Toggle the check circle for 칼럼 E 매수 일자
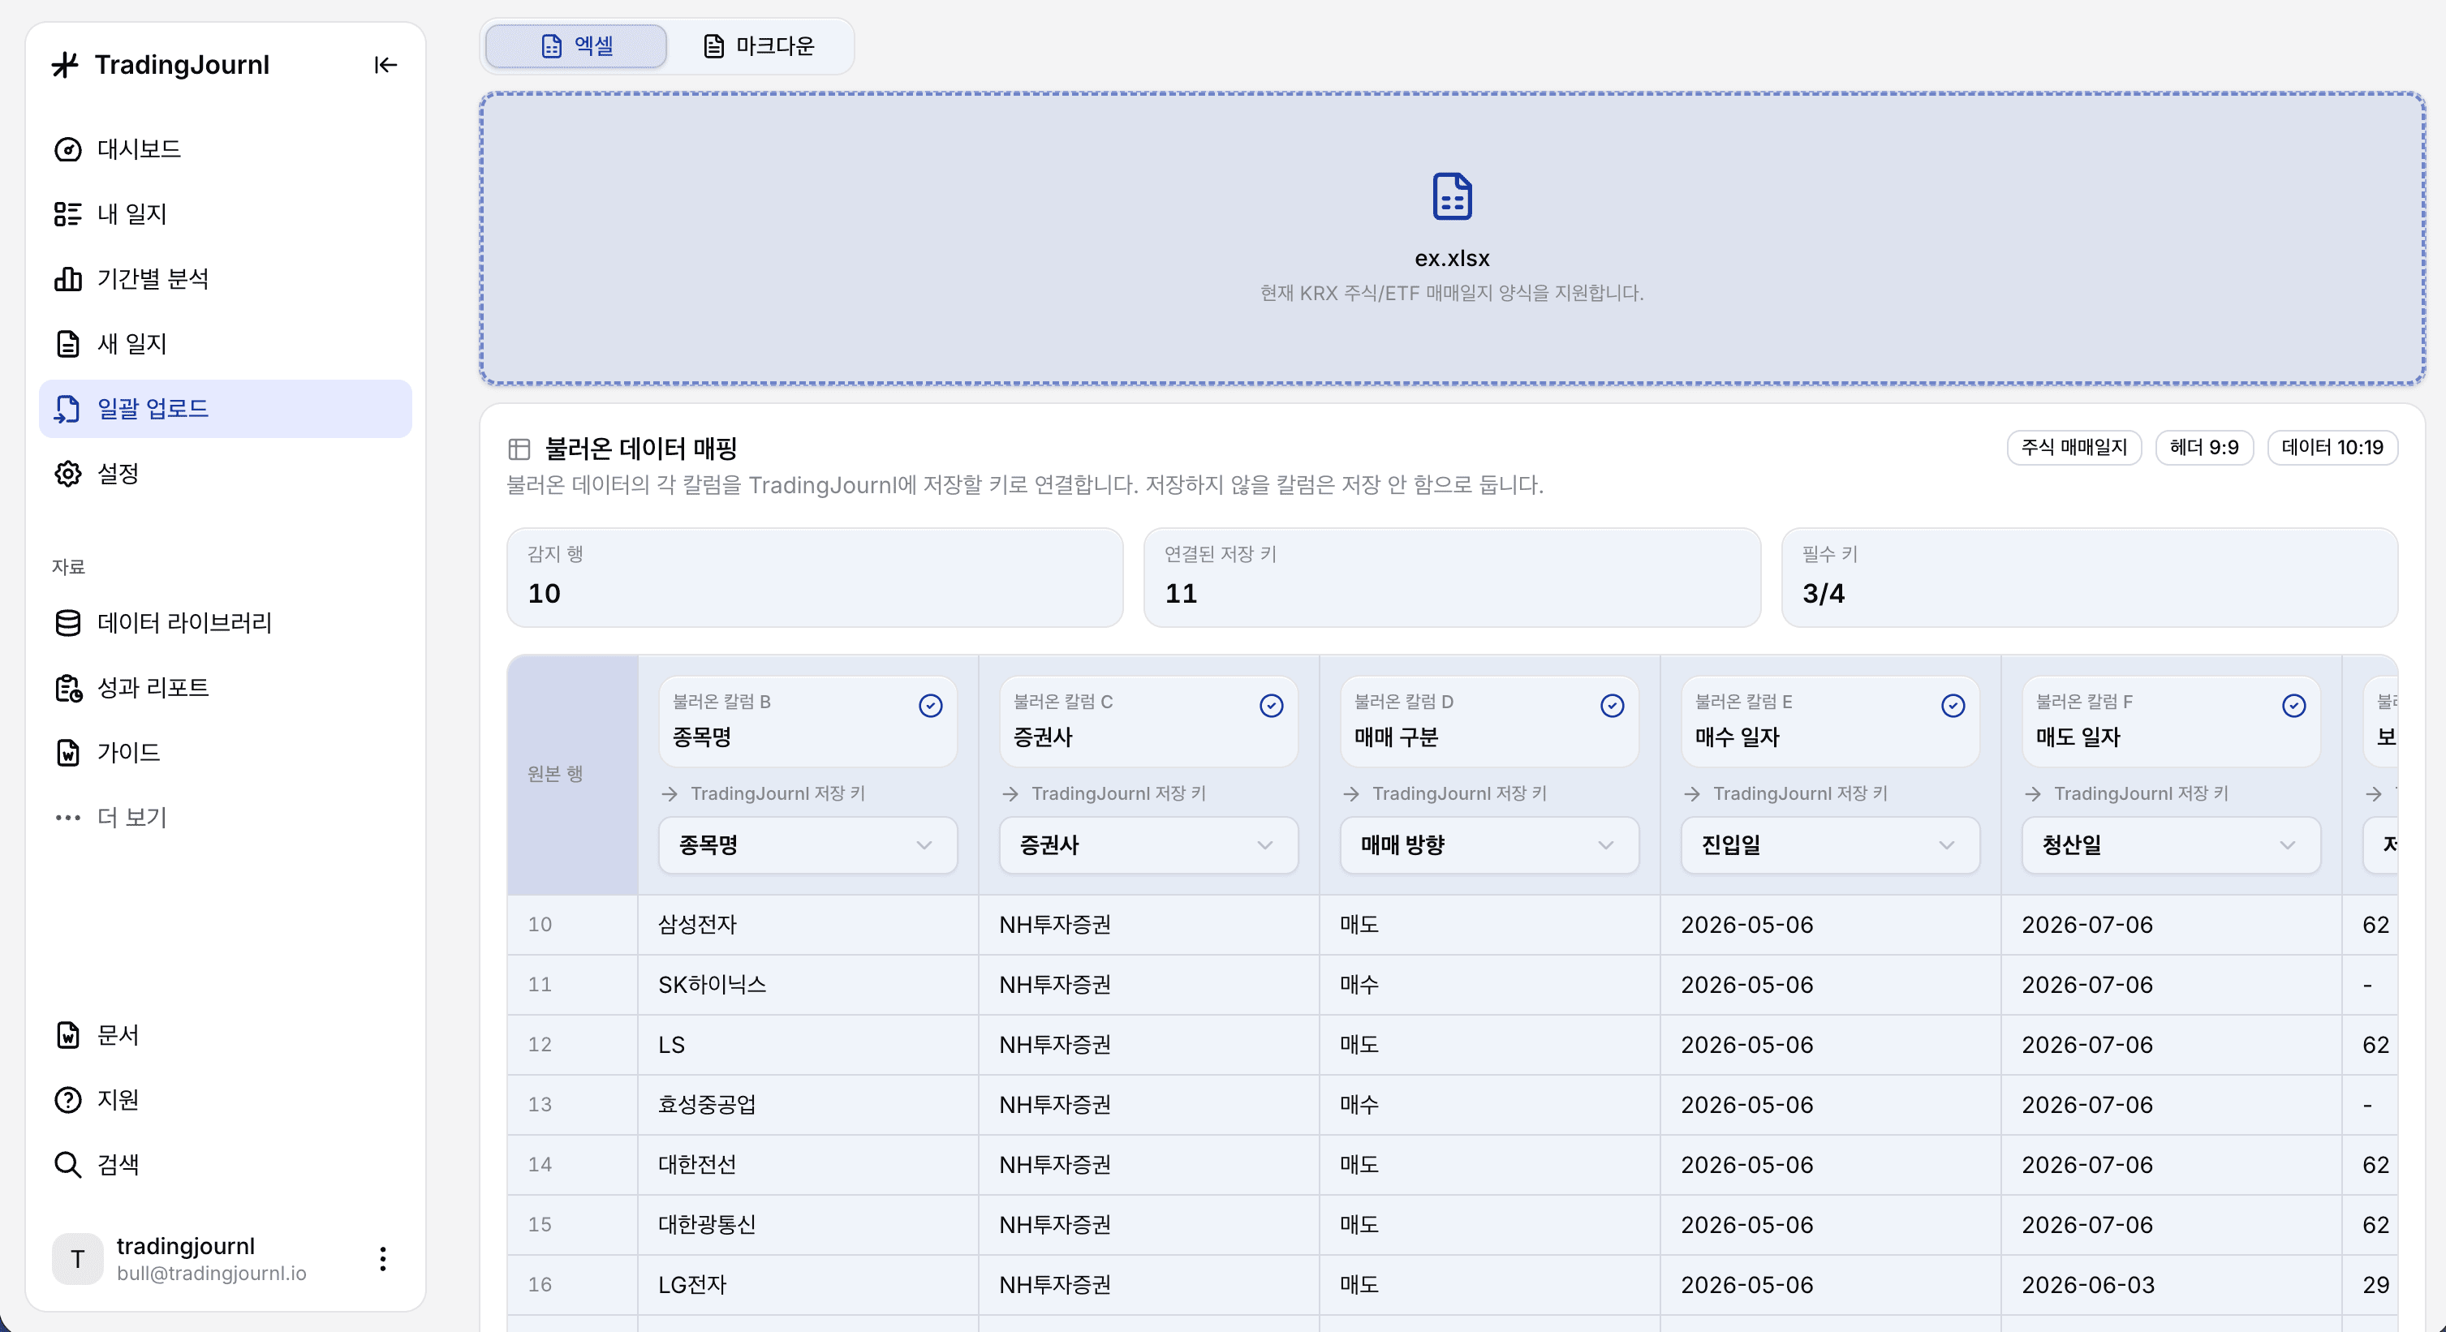Screen dimensions: 2446x1332 [x=1953, y=706]
